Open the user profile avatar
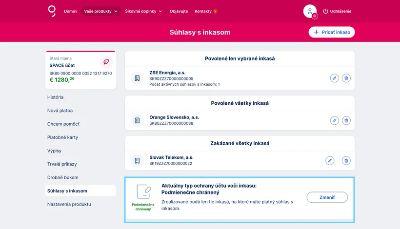 [x=310, y=11]
